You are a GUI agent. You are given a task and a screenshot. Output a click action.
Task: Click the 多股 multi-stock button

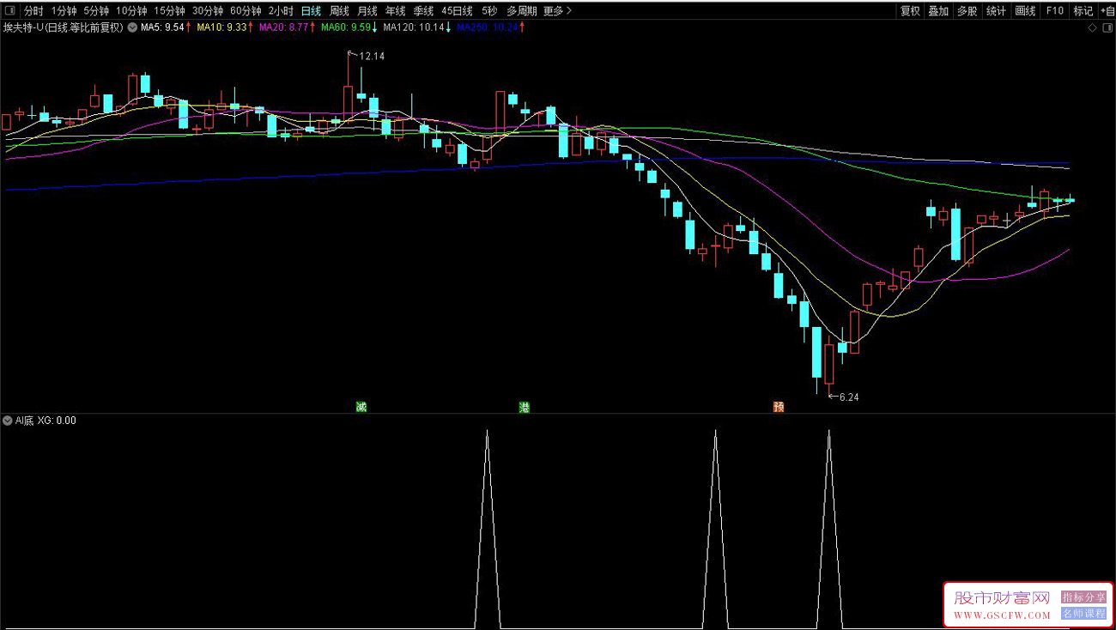click(967, 11)
